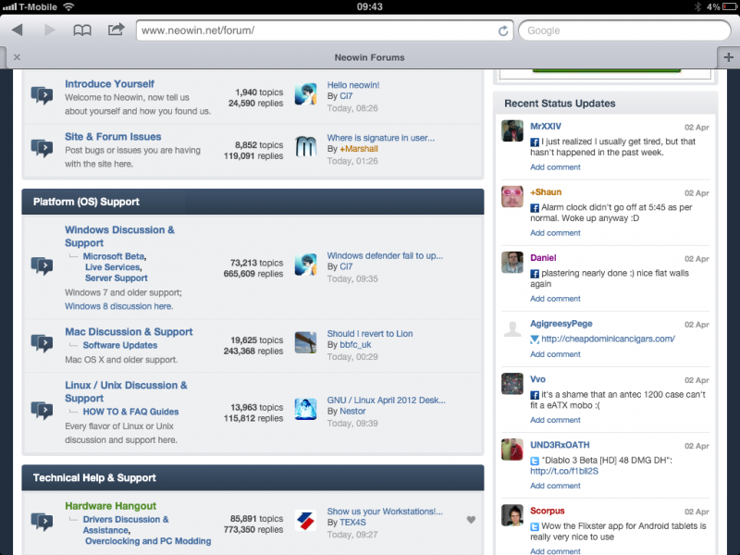
Task: Follow the Windows 8 discussion here link
Action: (119, 306)
